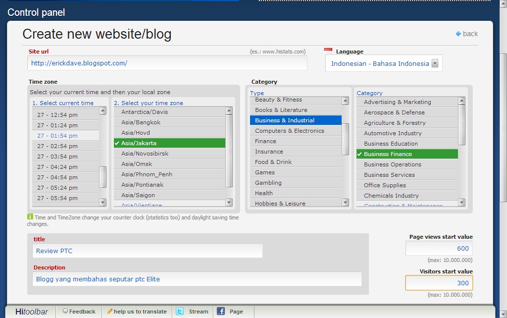
Task: Select Computers & Electronics type
Action: (296, 131)
